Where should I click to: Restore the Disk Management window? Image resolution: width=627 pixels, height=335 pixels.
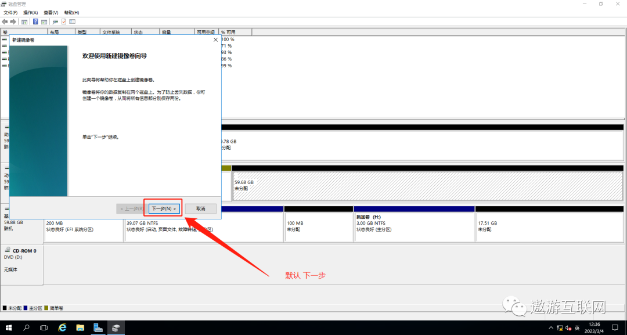pos(601,4)
